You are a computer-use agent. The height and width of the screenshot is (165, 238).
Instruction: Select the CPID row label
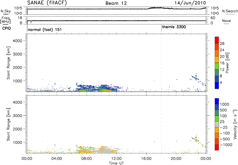(x=7, y=28)
